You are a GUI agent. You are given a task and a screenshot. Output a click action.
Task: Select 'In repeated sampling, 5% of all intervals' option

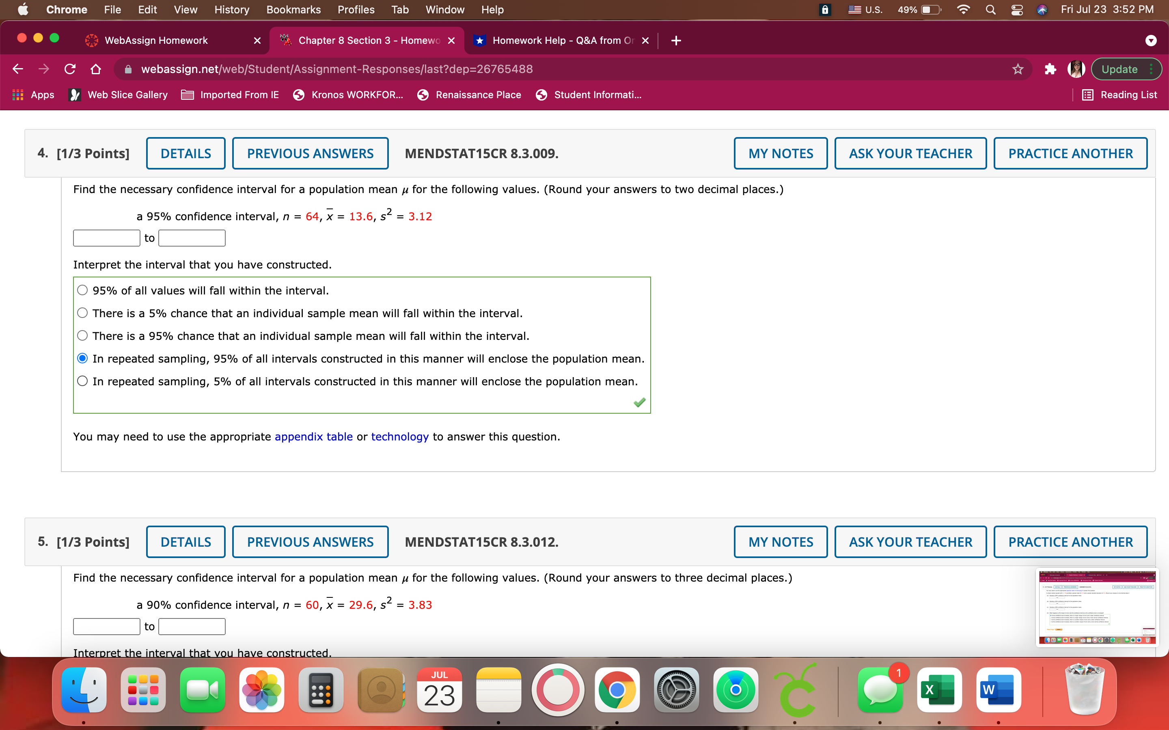point(82,380)
